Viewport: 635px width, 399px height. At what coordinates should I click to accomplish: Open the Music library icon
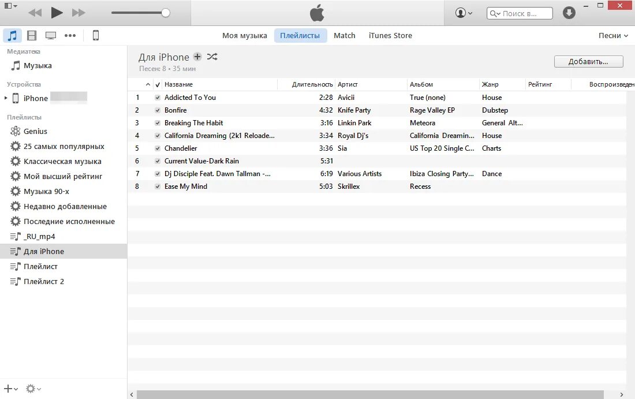click(13, 35)
